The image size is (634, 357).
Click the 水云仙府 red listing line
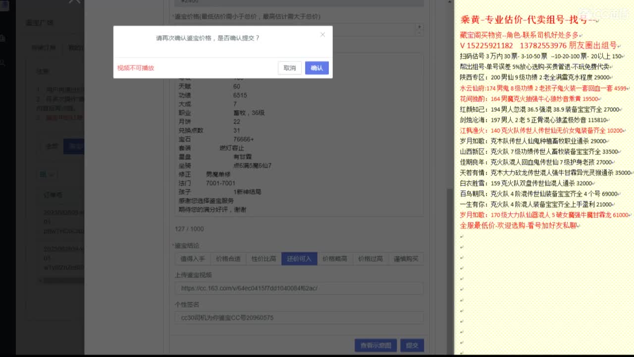click(545, 88)
